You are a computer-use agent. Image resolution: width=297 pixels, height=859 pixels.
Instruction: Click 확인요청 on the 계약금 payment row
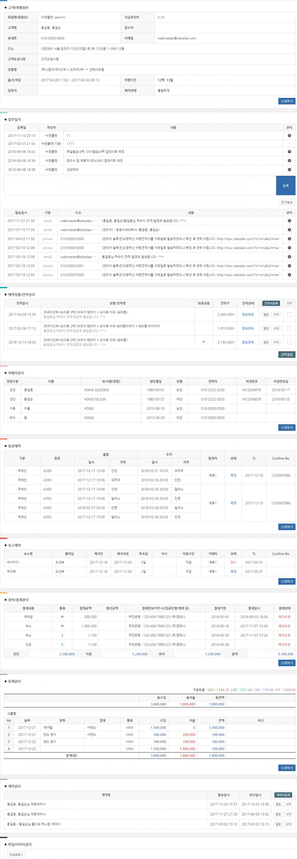[x=284, y=617]
